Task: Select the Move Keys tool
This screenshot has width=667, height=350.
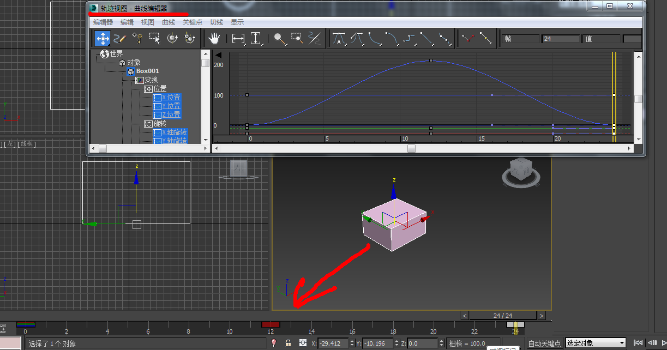Action: (x=102, y=38)
